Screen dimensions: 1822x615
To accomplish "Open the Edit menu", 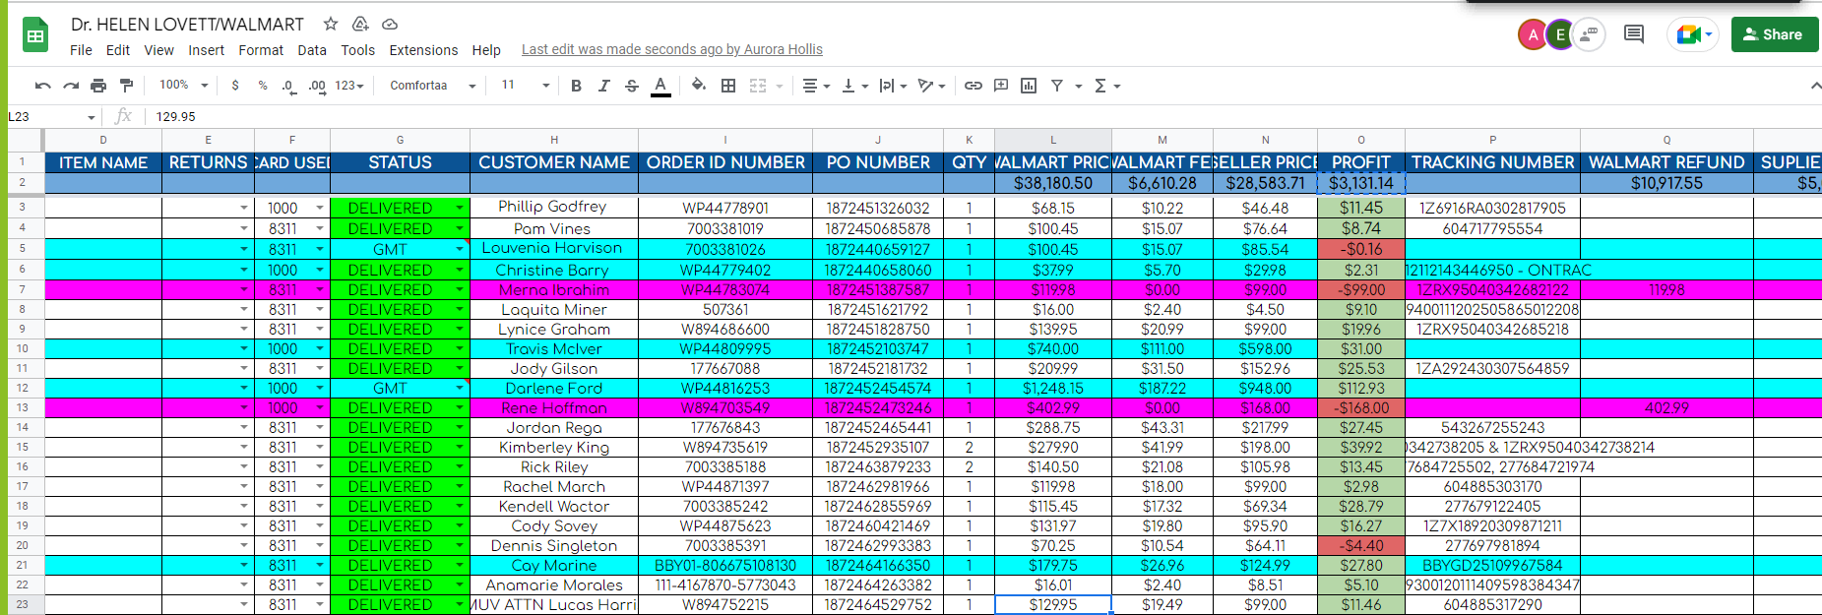I will [x=118, y=50].
